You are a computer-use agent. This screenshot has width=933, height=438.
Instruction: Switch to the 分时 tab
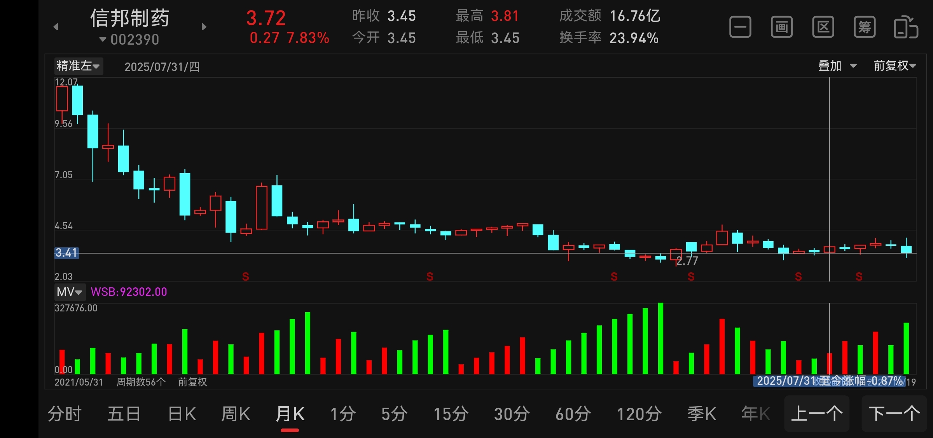pos(65,414)
